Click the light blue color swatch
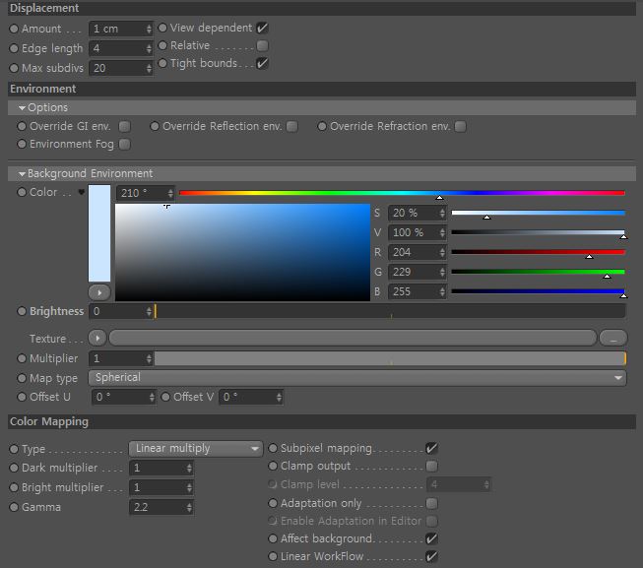The image size is (643, 568). coord(99,233)
